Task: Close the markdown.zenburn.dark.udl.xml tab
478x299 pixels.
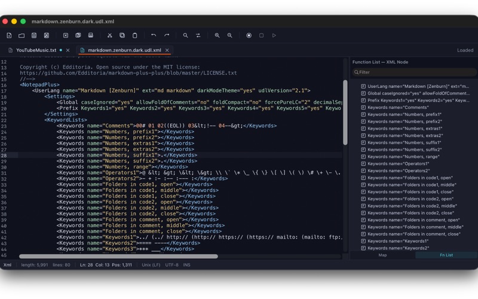Action: coord(167,50)
